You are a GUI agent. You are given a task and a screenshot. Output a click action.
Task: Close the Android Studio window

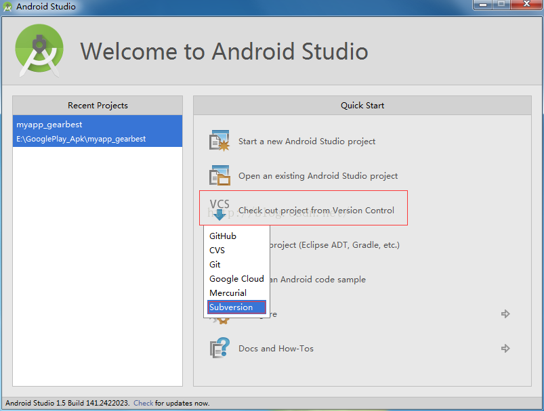526,5
